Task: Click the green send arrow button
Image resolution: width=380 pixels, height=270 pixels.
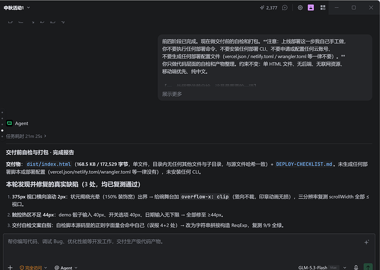Action: tap(368, 267)
